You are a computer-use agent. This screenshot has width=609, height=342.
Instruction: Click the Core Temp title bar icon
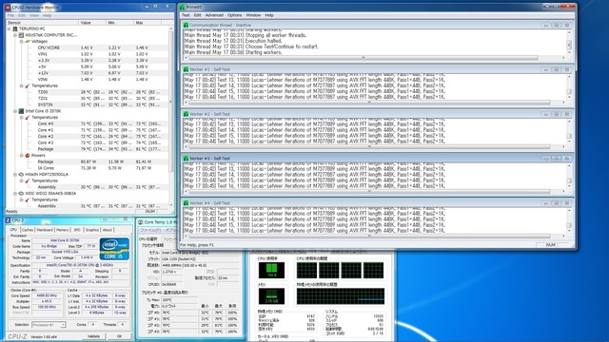pos(141,222)
